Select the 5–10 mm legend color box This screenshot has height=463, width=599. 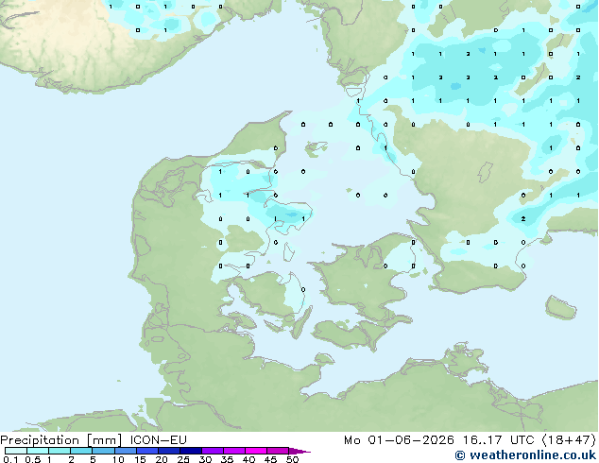tap(103, 451)
